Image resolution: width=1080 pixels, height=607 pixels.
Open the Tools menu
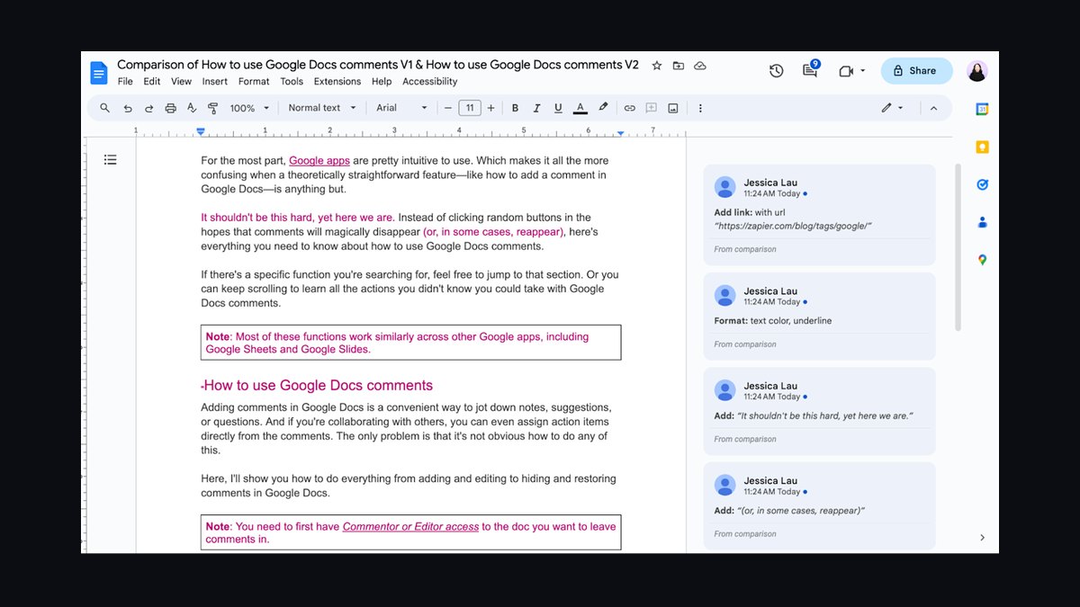(x=292, y=81)
